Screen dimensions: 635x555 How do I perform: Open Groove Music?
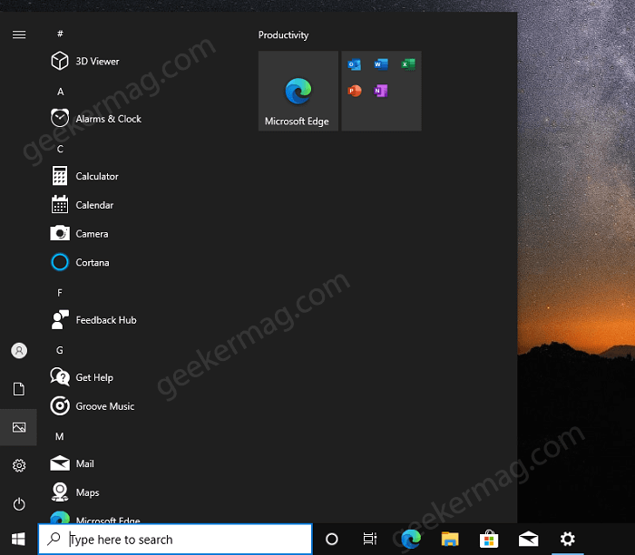click(x=93, y=406)
